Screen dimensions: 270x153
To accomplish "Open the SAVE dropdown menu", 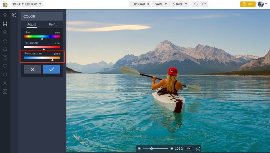I will tap(160, 4).
